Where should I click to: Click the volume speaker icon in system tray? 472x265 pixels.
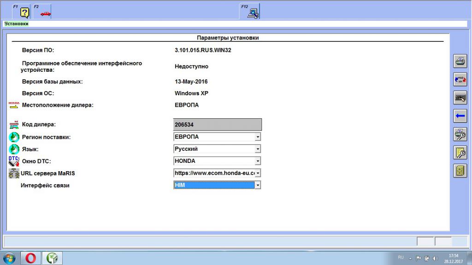click(x=435, y=258)
